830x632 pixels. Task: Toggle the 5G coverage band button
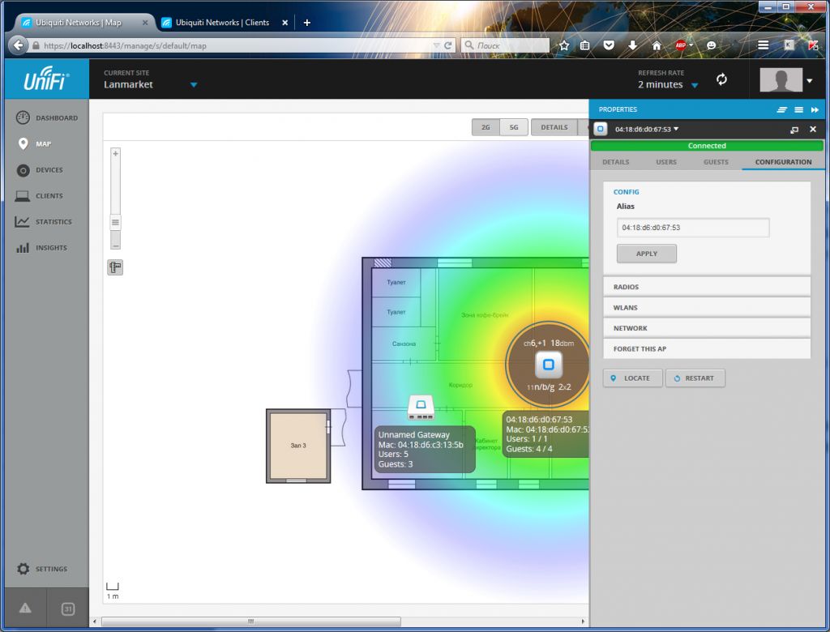point(514,127)
